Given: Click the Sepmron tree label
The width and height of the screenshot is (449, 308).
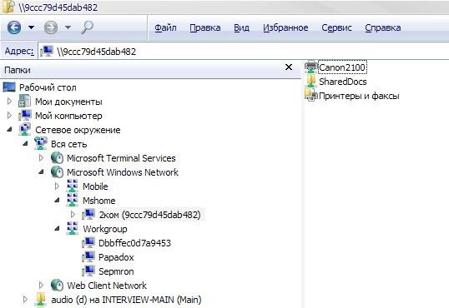Looking at the screenshot, I should pos(116,271).
